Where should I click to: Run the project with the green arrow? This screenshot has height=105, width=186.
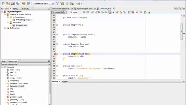[x=67, y=3]
